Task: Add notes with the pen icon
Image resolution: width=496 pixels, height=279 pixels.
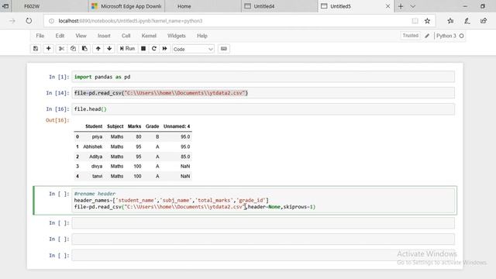Action: 467,21
